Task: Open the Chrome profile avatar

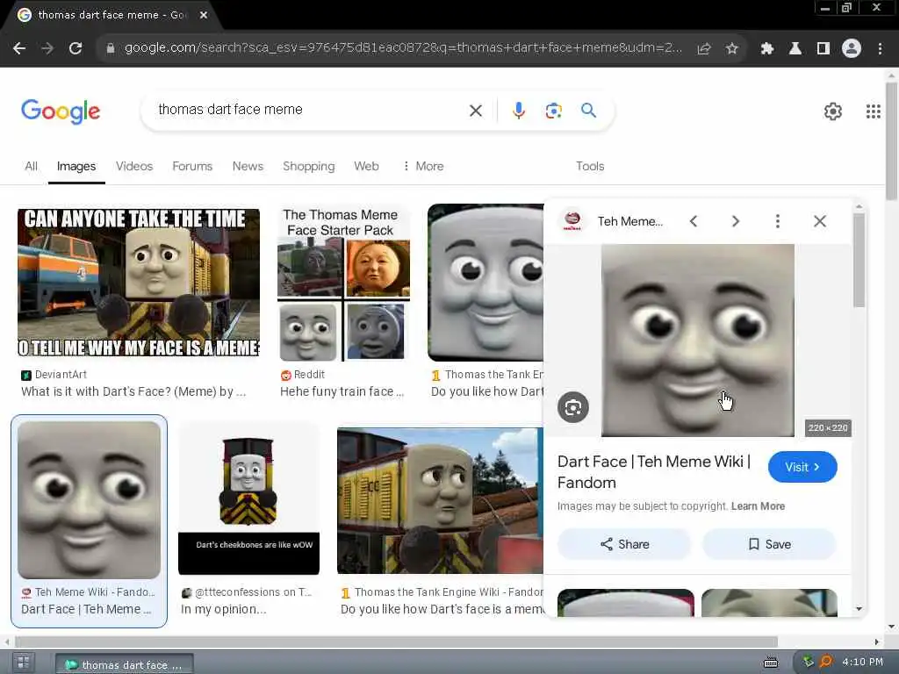Action: 852,49
